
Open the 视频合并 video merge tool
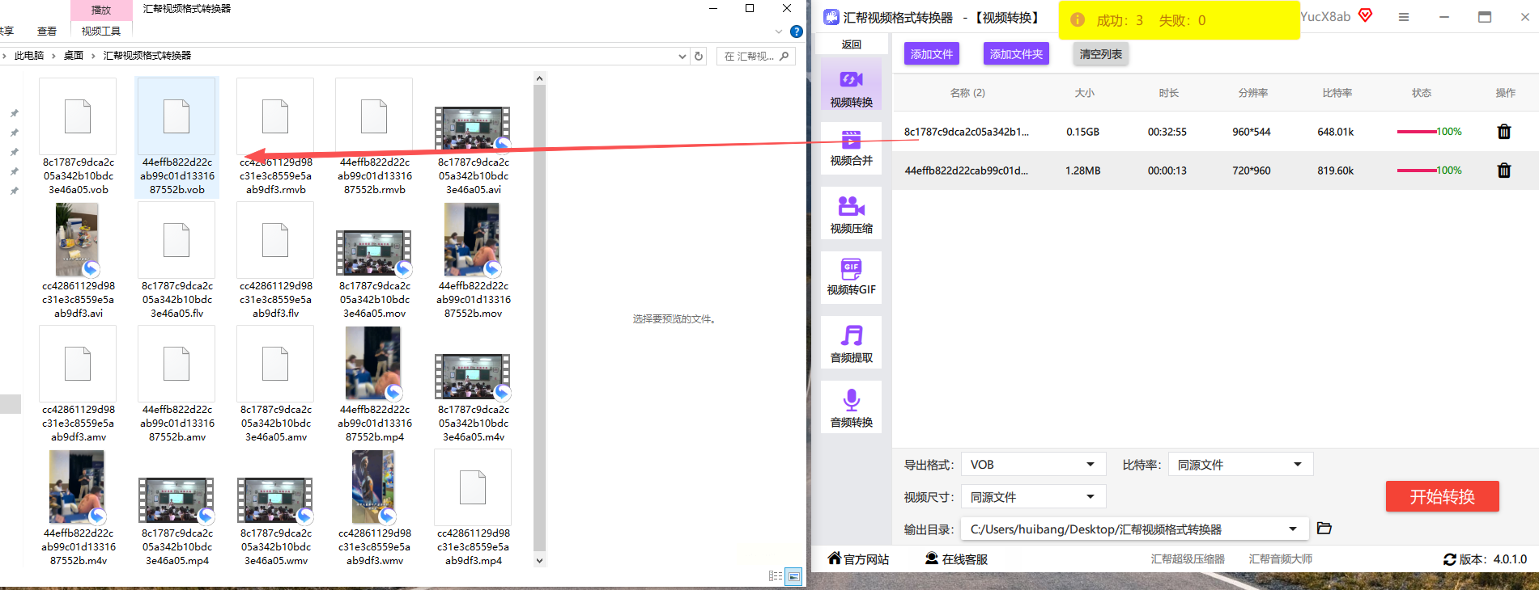click(x=851, y=148)
